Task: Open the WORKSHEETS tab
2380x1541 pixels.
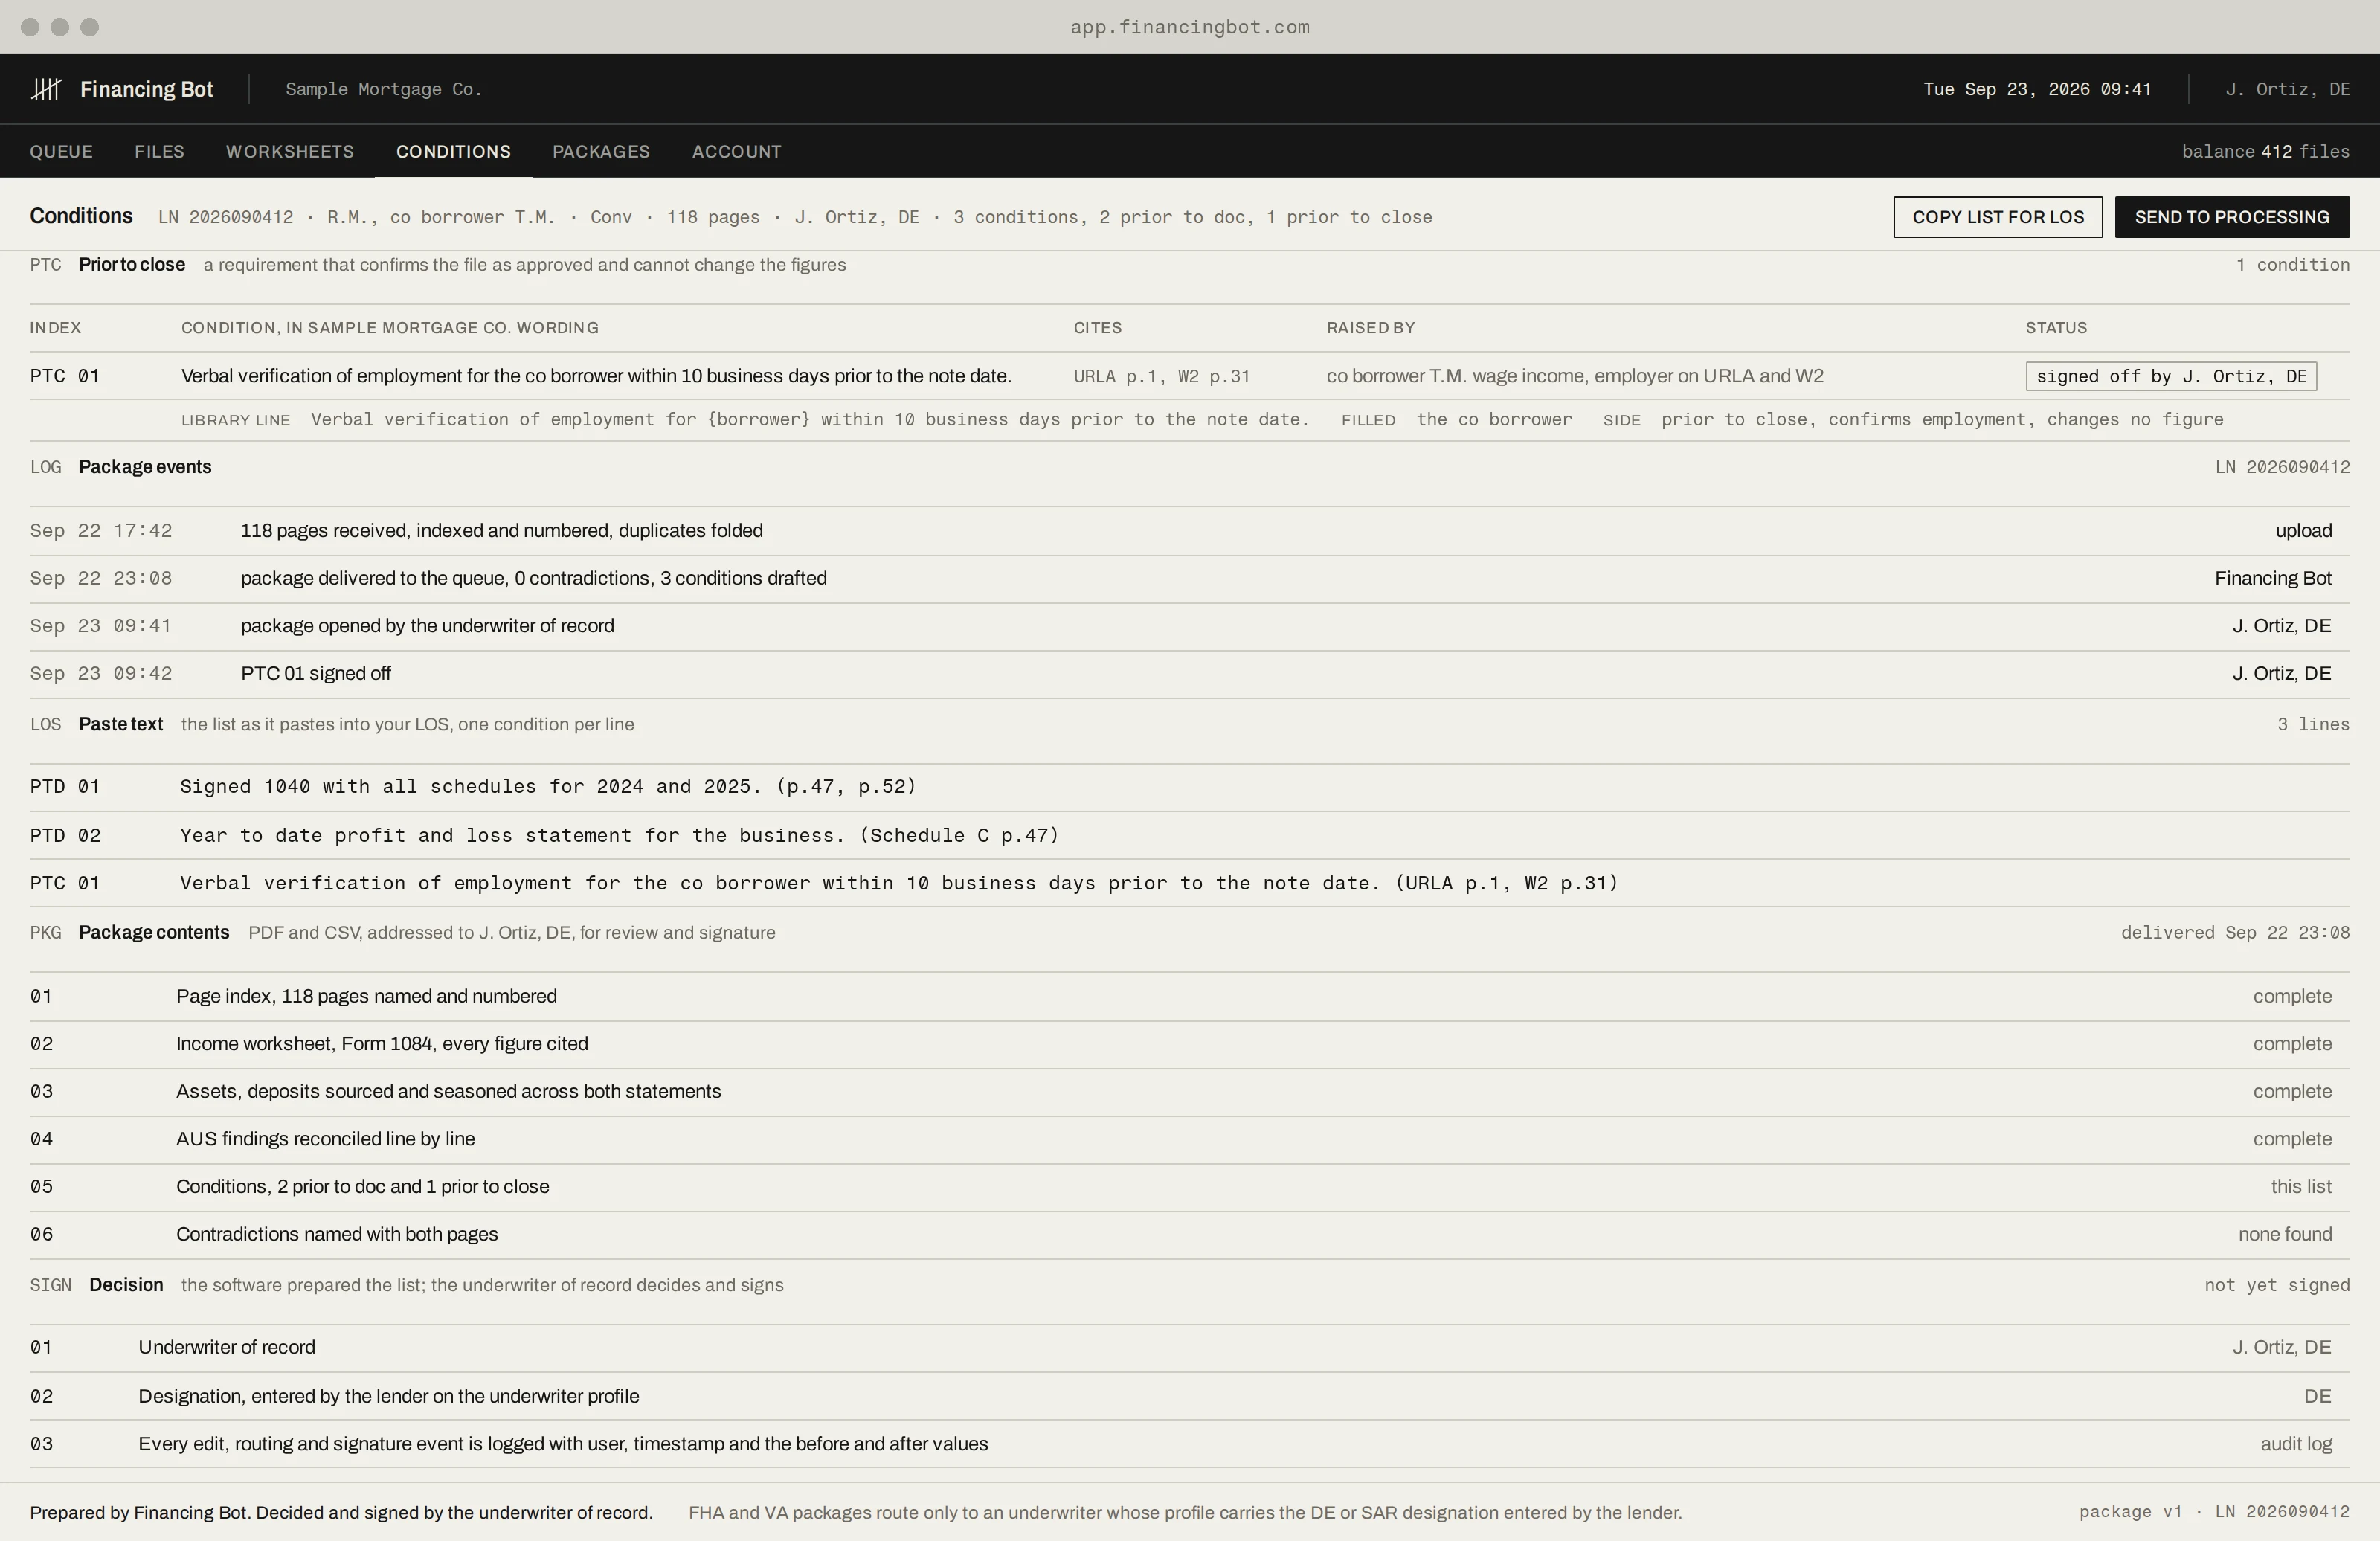Action: point(290,151)
